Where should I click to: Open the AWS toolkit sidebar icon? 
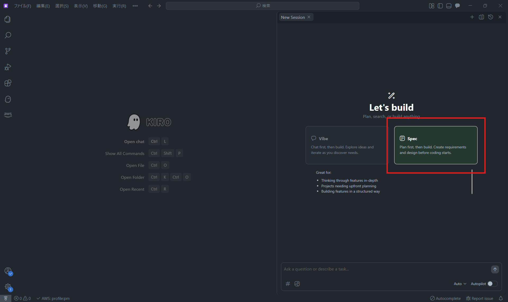(8, 114)
